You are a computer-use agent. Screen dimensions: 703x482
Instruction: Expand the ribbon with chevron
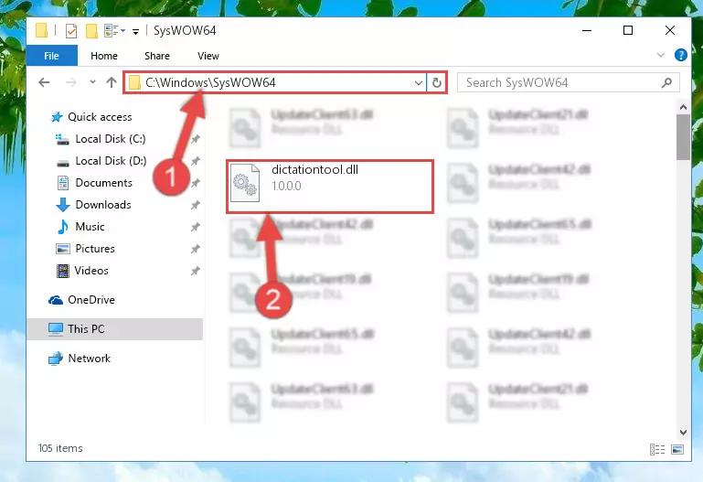click(x=660, y=55)
